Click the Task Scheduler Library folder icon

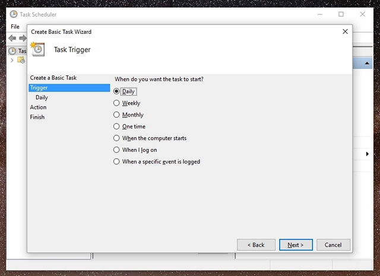(21, 60)
